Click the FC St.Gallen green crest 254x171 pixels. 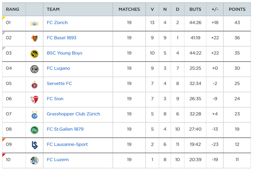34,130
